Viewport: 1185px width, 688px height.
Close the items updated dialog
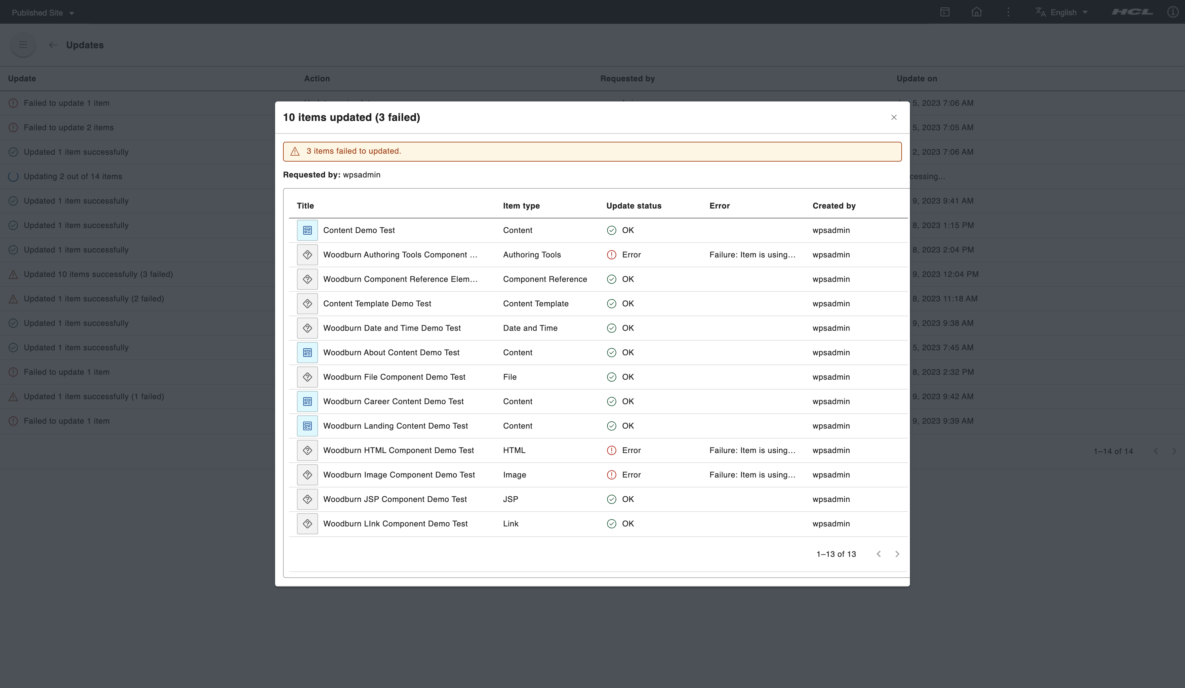[x=893, y=118]
